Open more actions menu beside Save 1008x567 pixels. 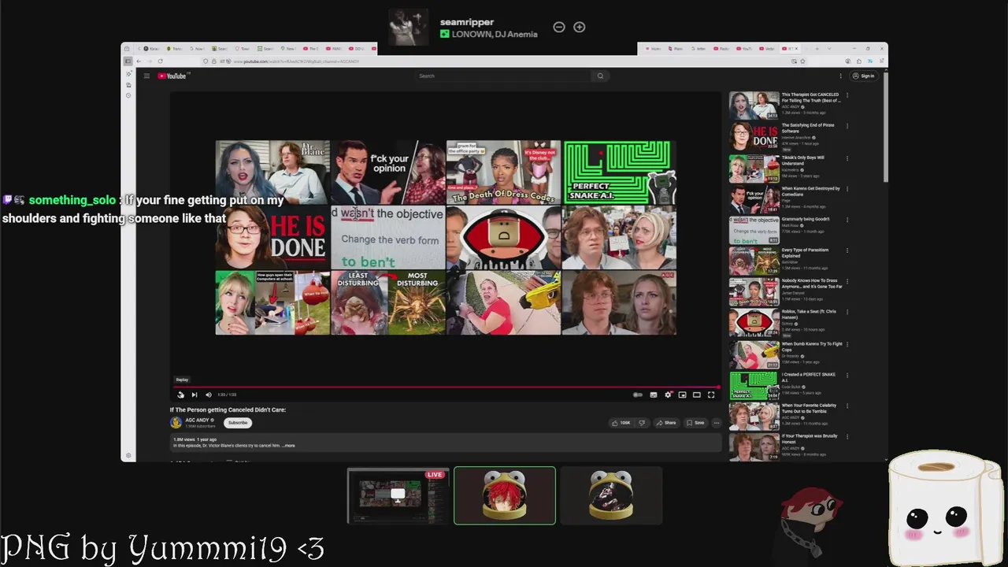click(x=717, y=423)
